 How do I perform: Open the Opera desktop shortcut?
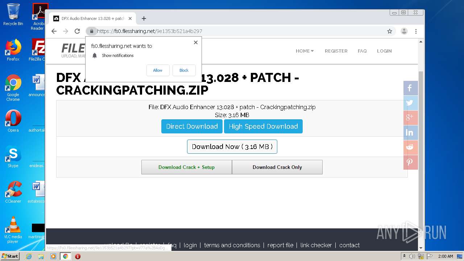tap(13, 121)
